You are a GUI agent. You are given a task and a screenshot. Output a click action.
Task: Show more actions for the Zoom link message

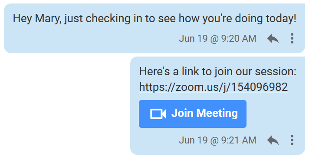pos(292,140)
